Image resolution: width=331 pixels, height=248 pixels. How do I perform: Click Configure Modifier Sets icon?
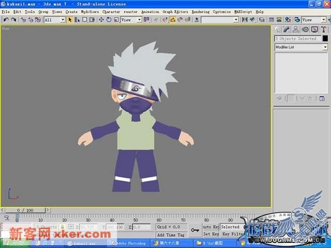322,99
